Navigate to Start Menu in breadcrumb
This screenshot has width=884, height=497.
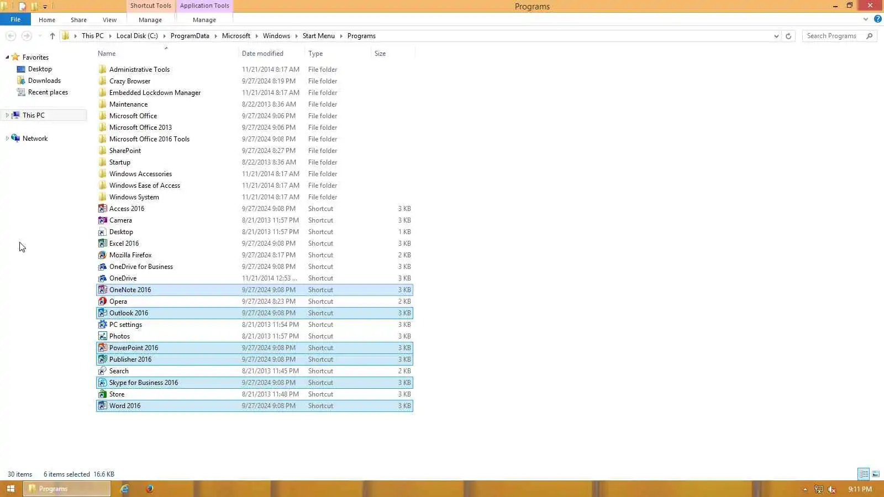pyautogui.click(x=319, y=36)
